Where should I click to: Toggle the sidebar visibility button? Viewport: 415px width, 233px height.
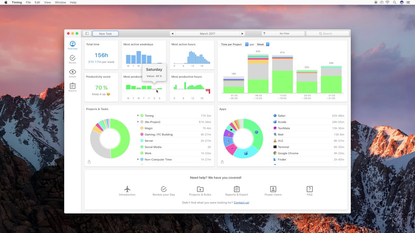[x=87, y=34]
